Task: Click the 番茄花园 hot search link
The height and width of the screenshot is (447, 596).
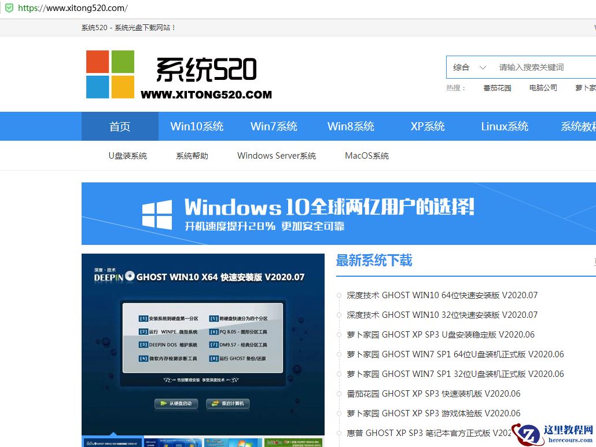Action: tap(496, 89)
